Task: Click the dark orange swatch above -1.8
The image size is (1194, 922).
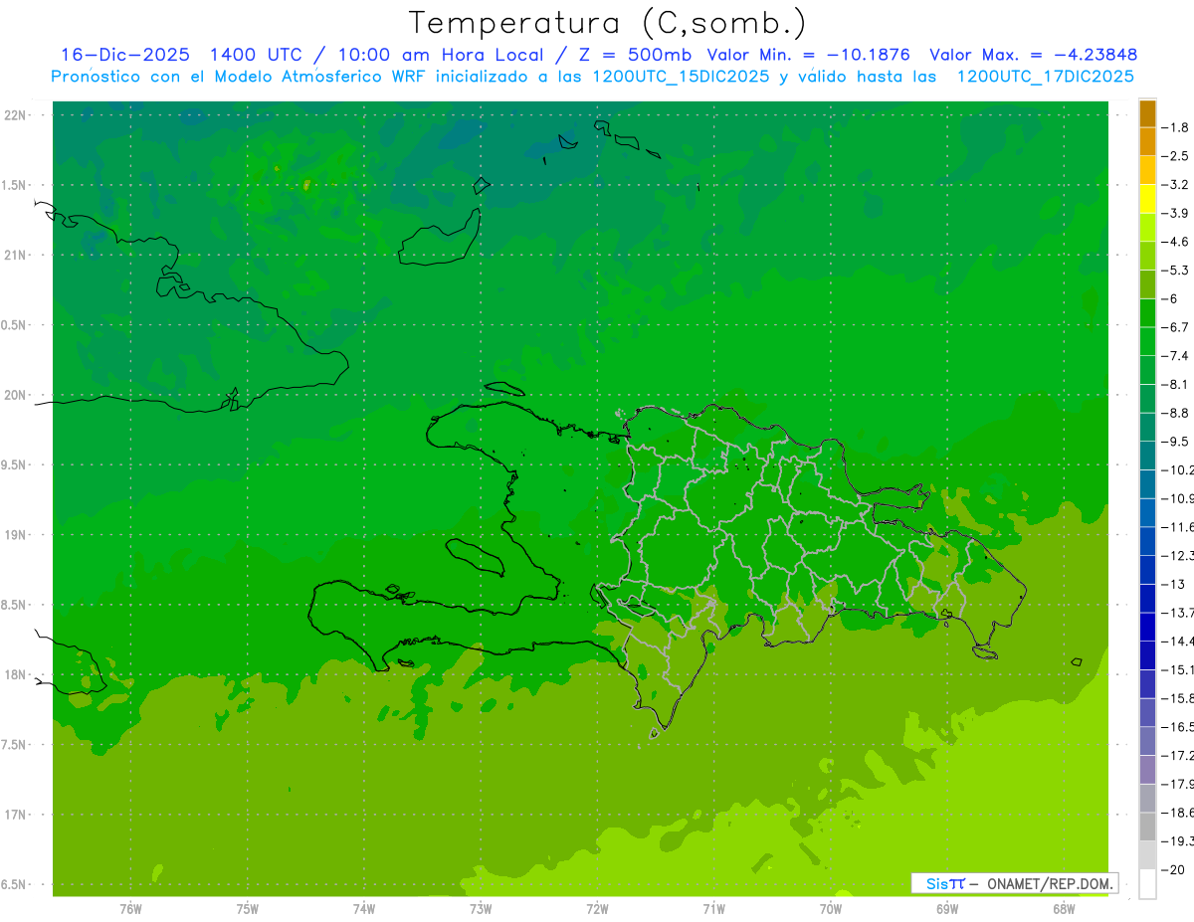Action: pyautogui.click(x=1147, y=113)
